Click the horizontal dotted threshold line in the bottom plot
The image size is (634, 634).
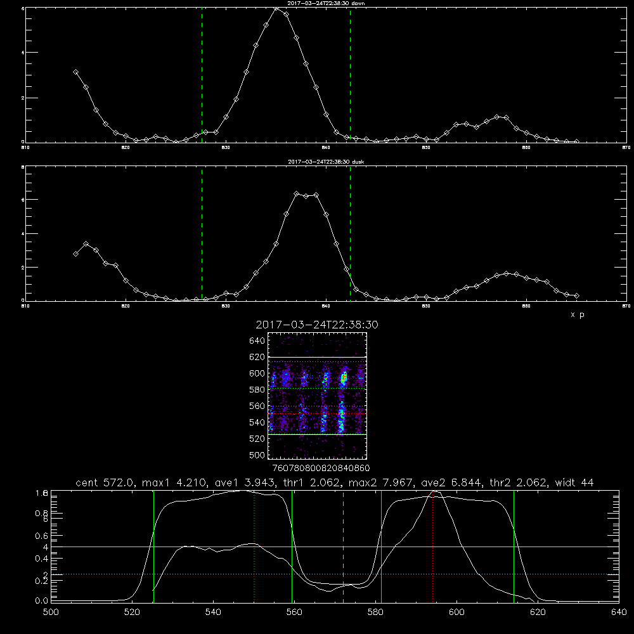tap(335, 574)
